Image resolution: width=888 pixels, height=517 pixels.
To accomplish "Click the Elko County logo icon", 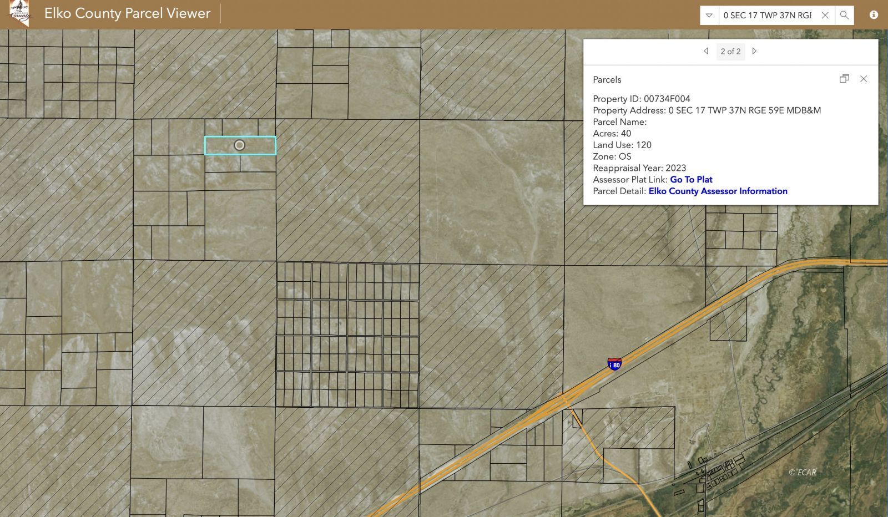I will [21, 13].
